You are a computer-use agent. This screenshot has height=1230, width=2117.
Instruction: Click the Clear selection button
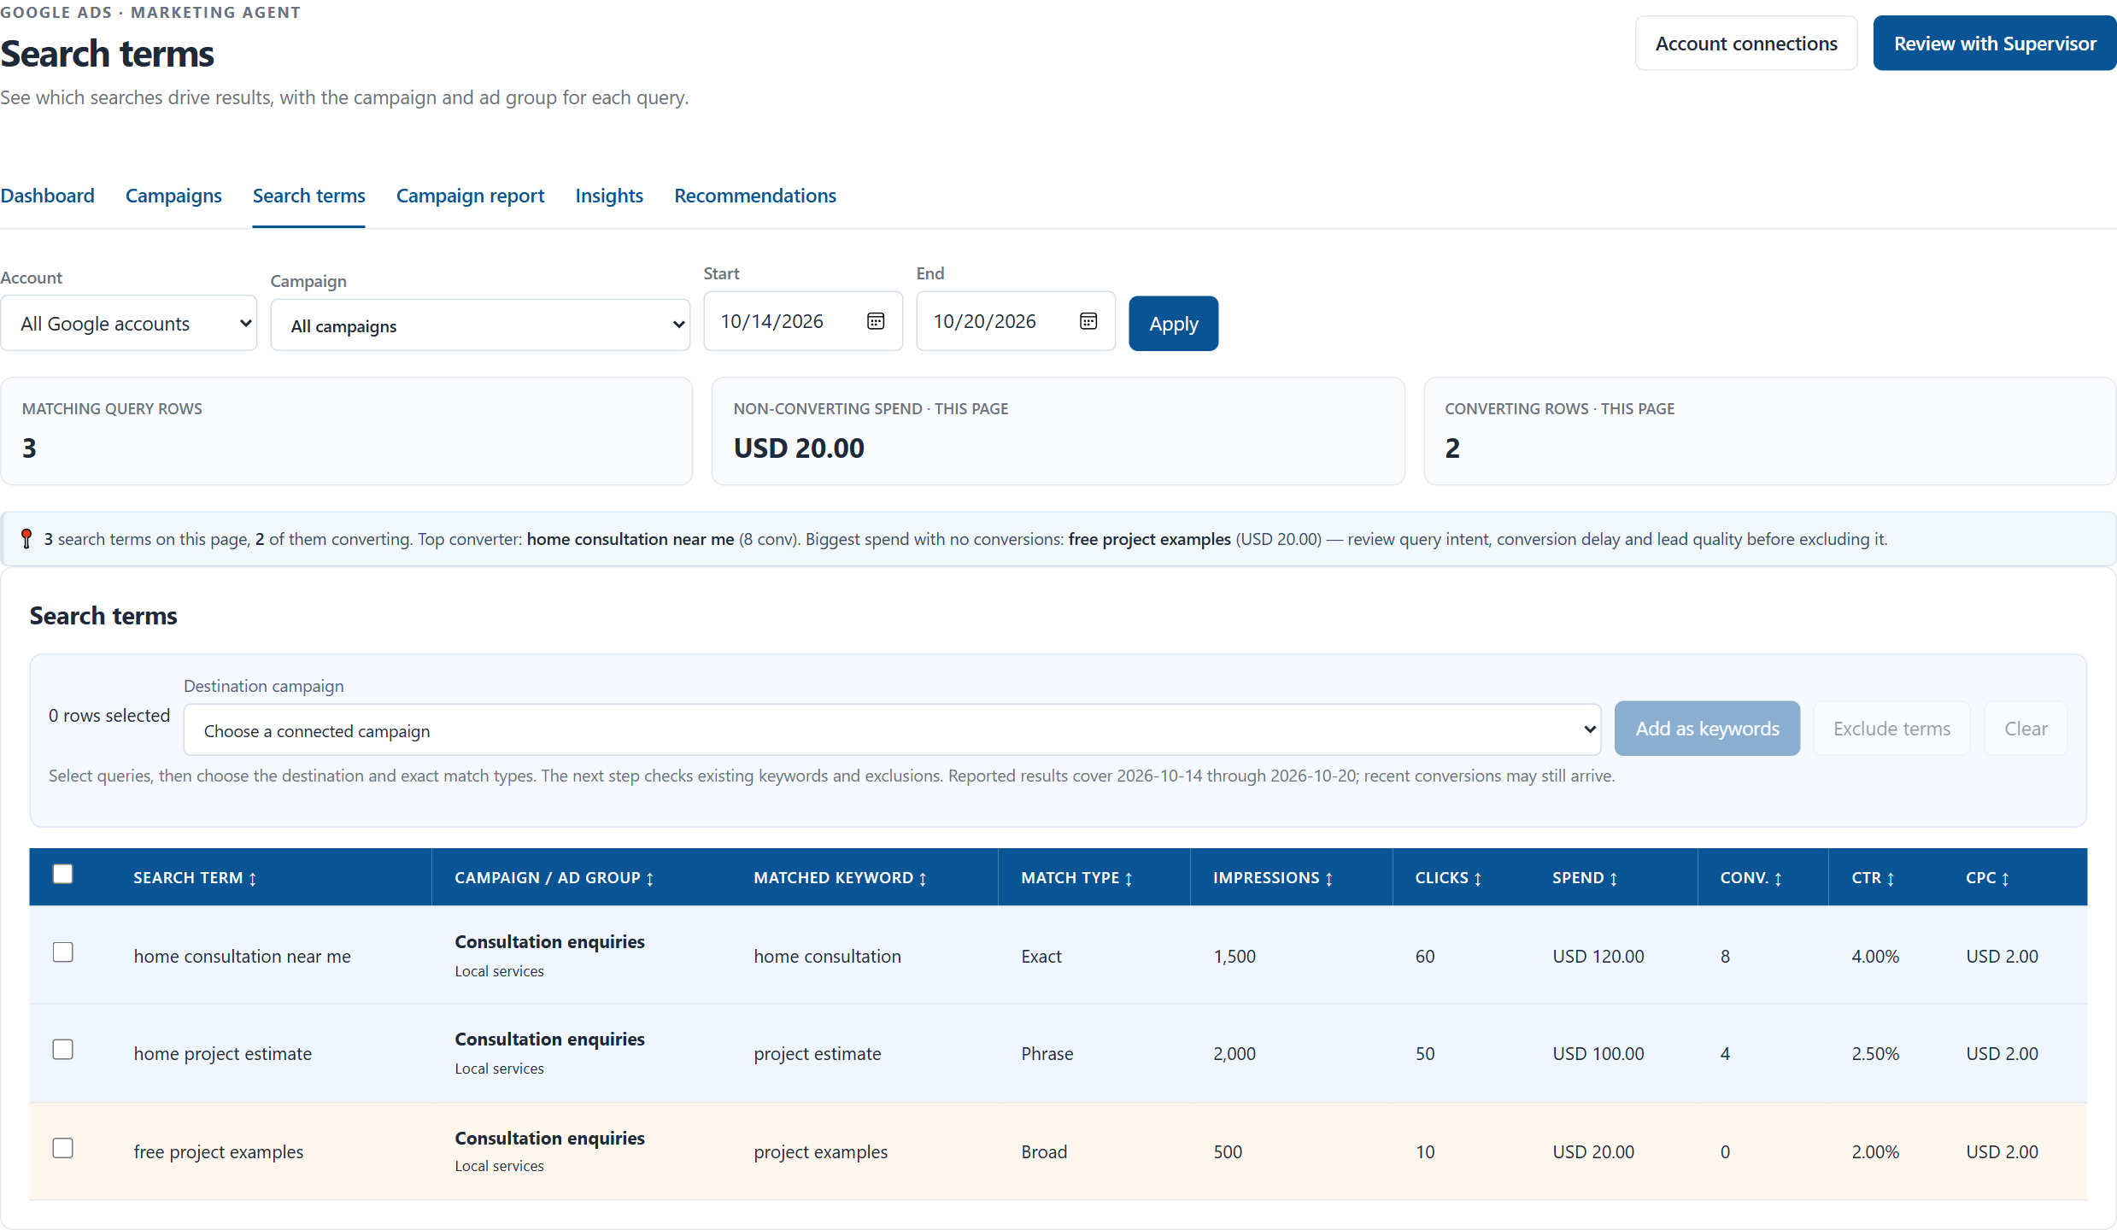tap(2026, 729)
